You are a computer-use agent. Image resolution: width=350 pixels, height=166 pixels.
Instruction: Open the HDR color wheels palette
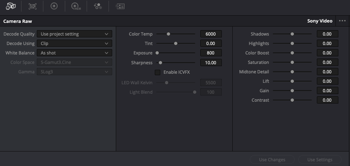coord(76,6)
